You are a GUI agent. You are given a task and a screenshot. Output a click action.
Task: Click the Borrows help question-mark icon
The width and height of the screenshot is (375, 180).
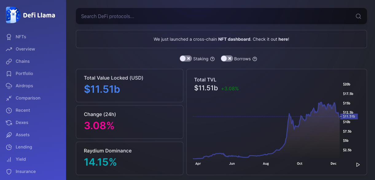(x=255, y=59)
